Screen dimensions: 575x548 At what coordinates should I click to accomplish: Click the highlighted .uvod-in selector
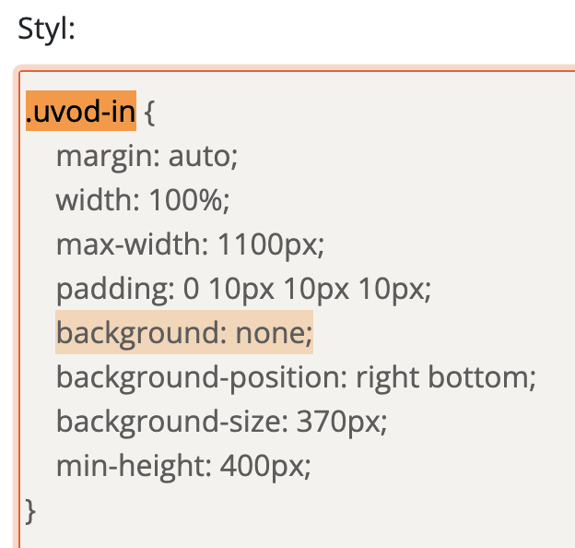click(x=81, y=113)
